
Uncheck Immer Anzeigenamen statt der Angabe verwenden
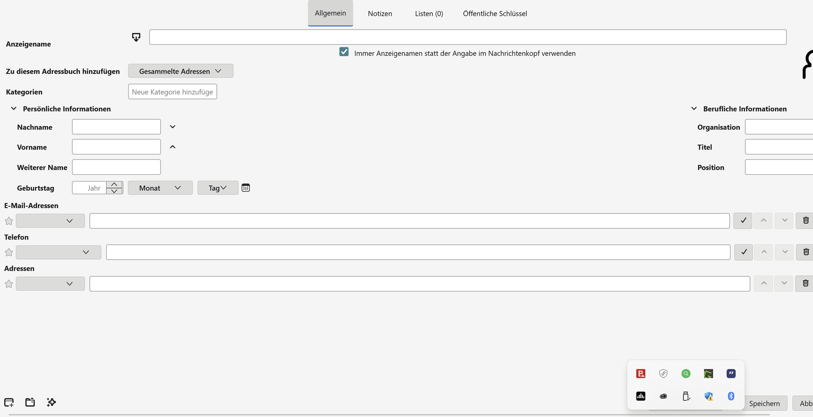(x=344, y=52)
